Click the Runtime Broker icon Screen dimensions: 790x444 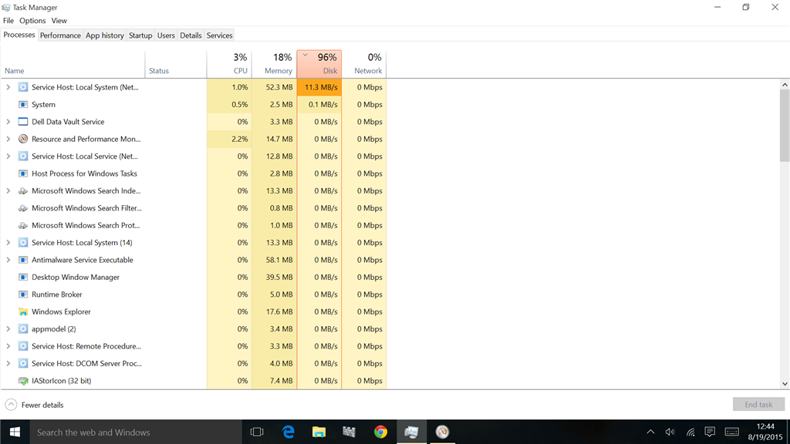coord(23,294)
